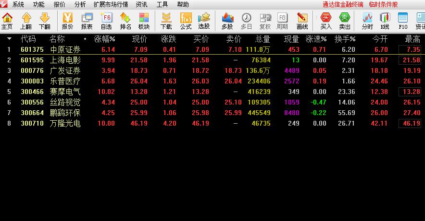Select stock row 丝路视觉
Viewport: 425px width, 221px height.
(212, 102)
